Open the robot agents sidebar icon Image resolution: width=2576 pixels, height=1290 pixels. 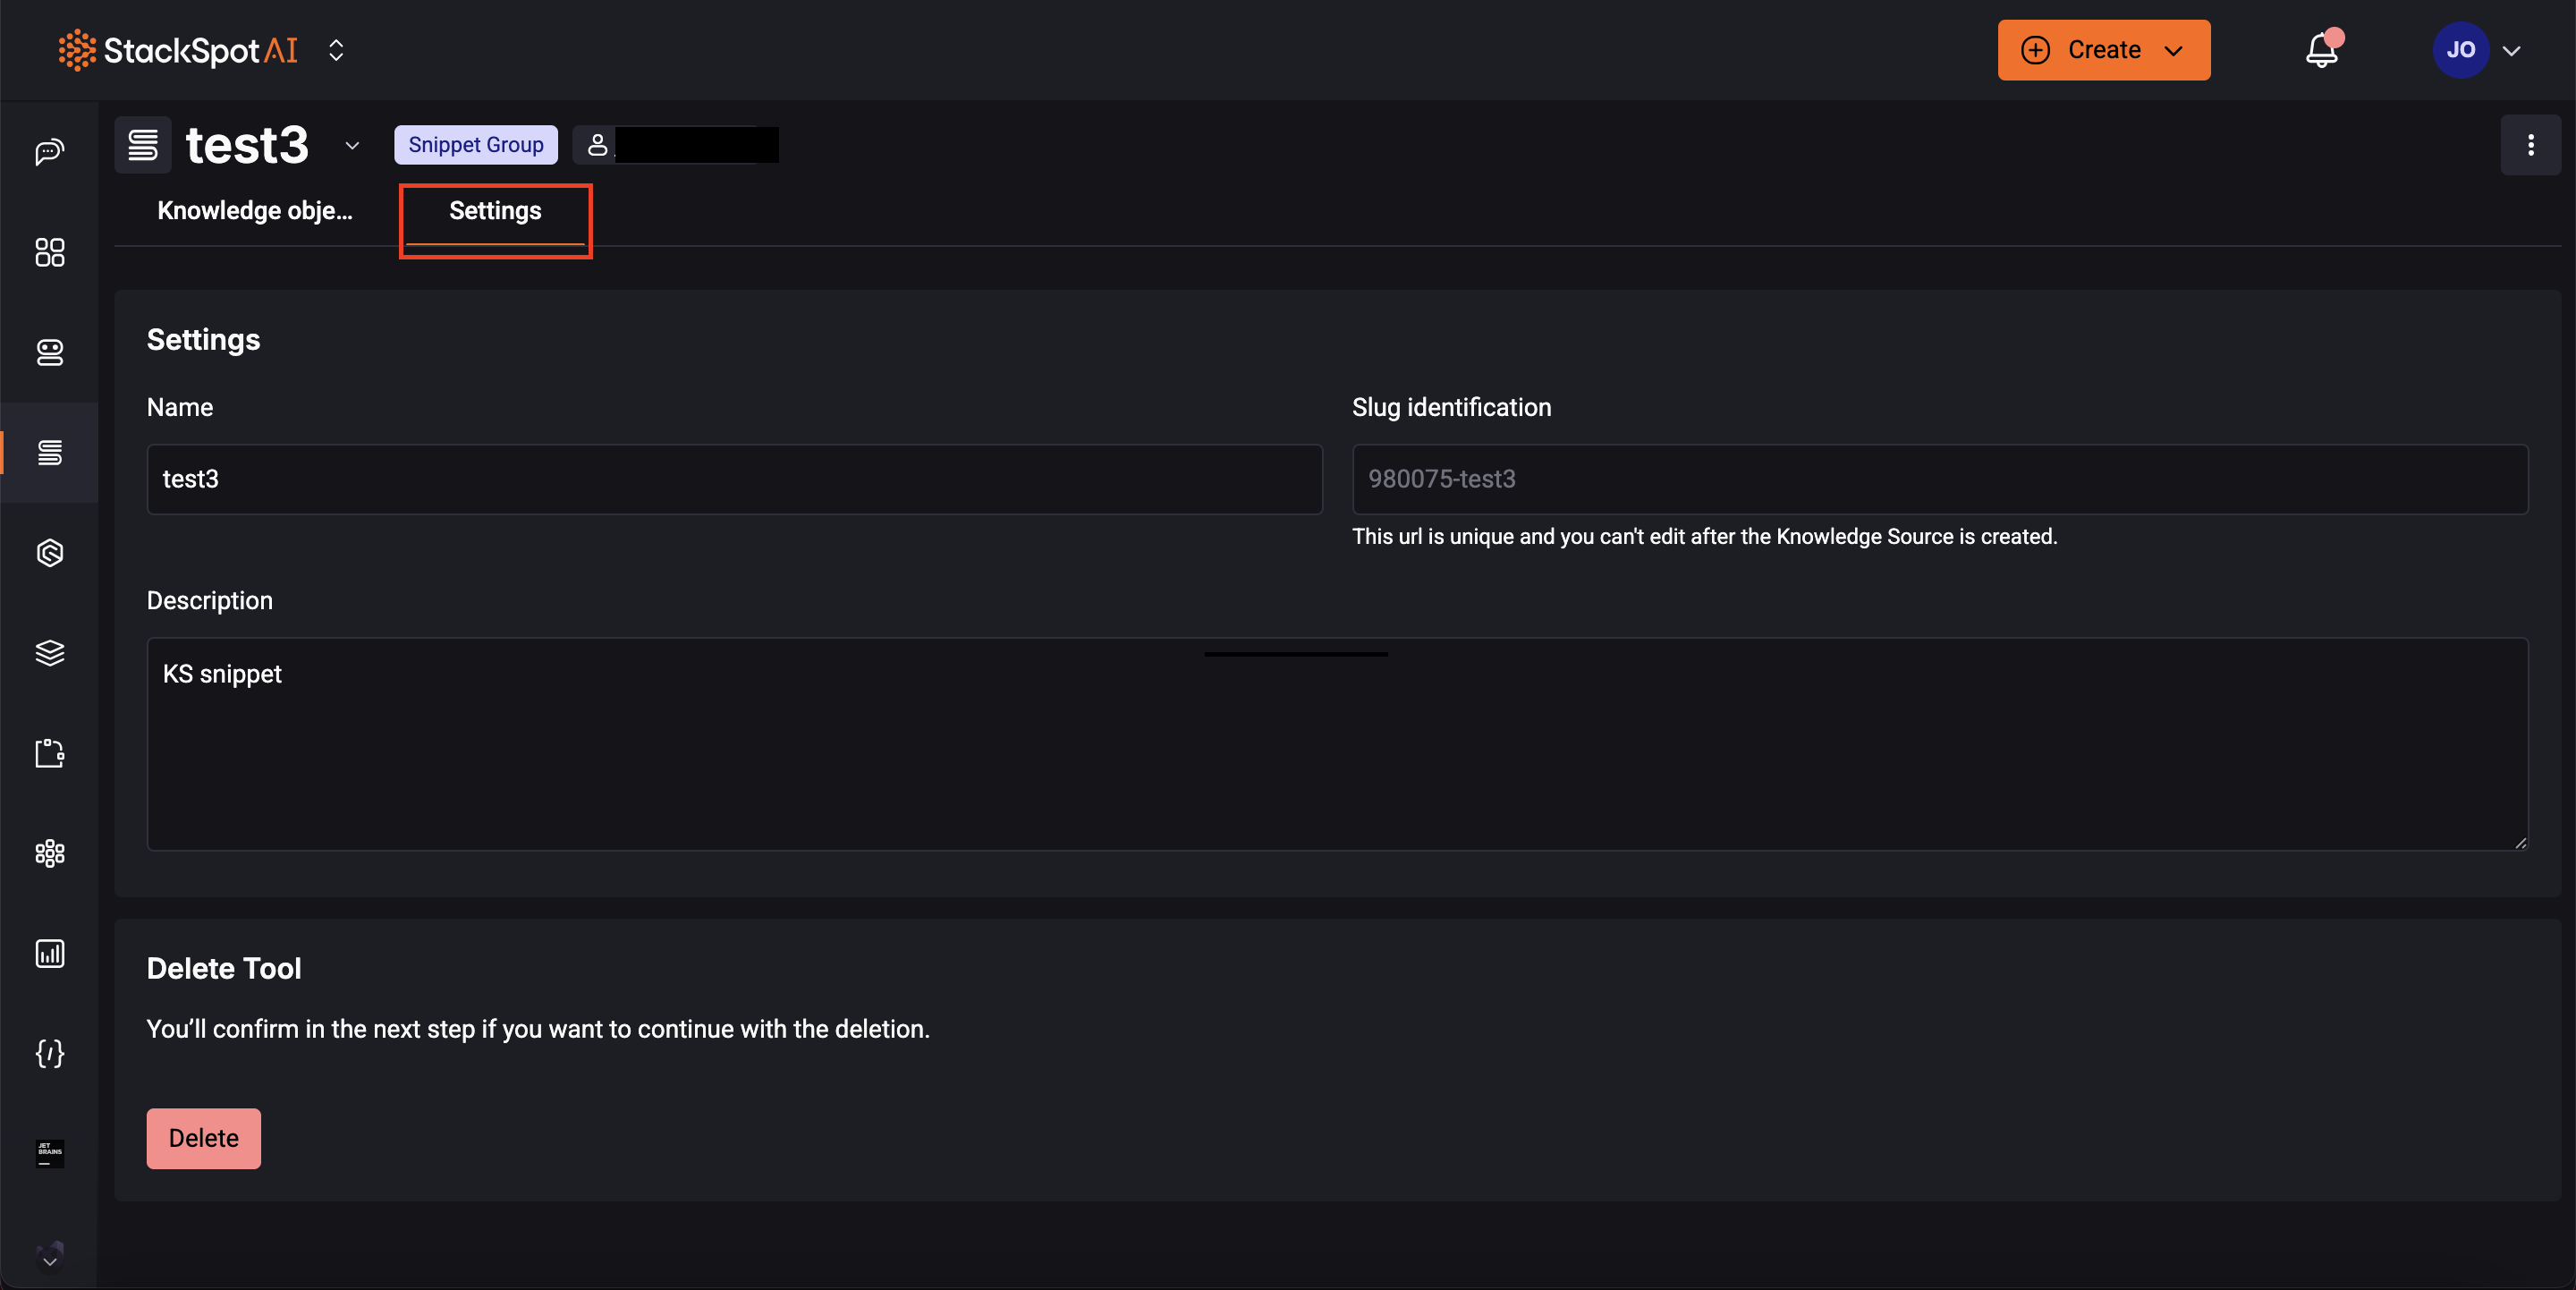[49, 352]
